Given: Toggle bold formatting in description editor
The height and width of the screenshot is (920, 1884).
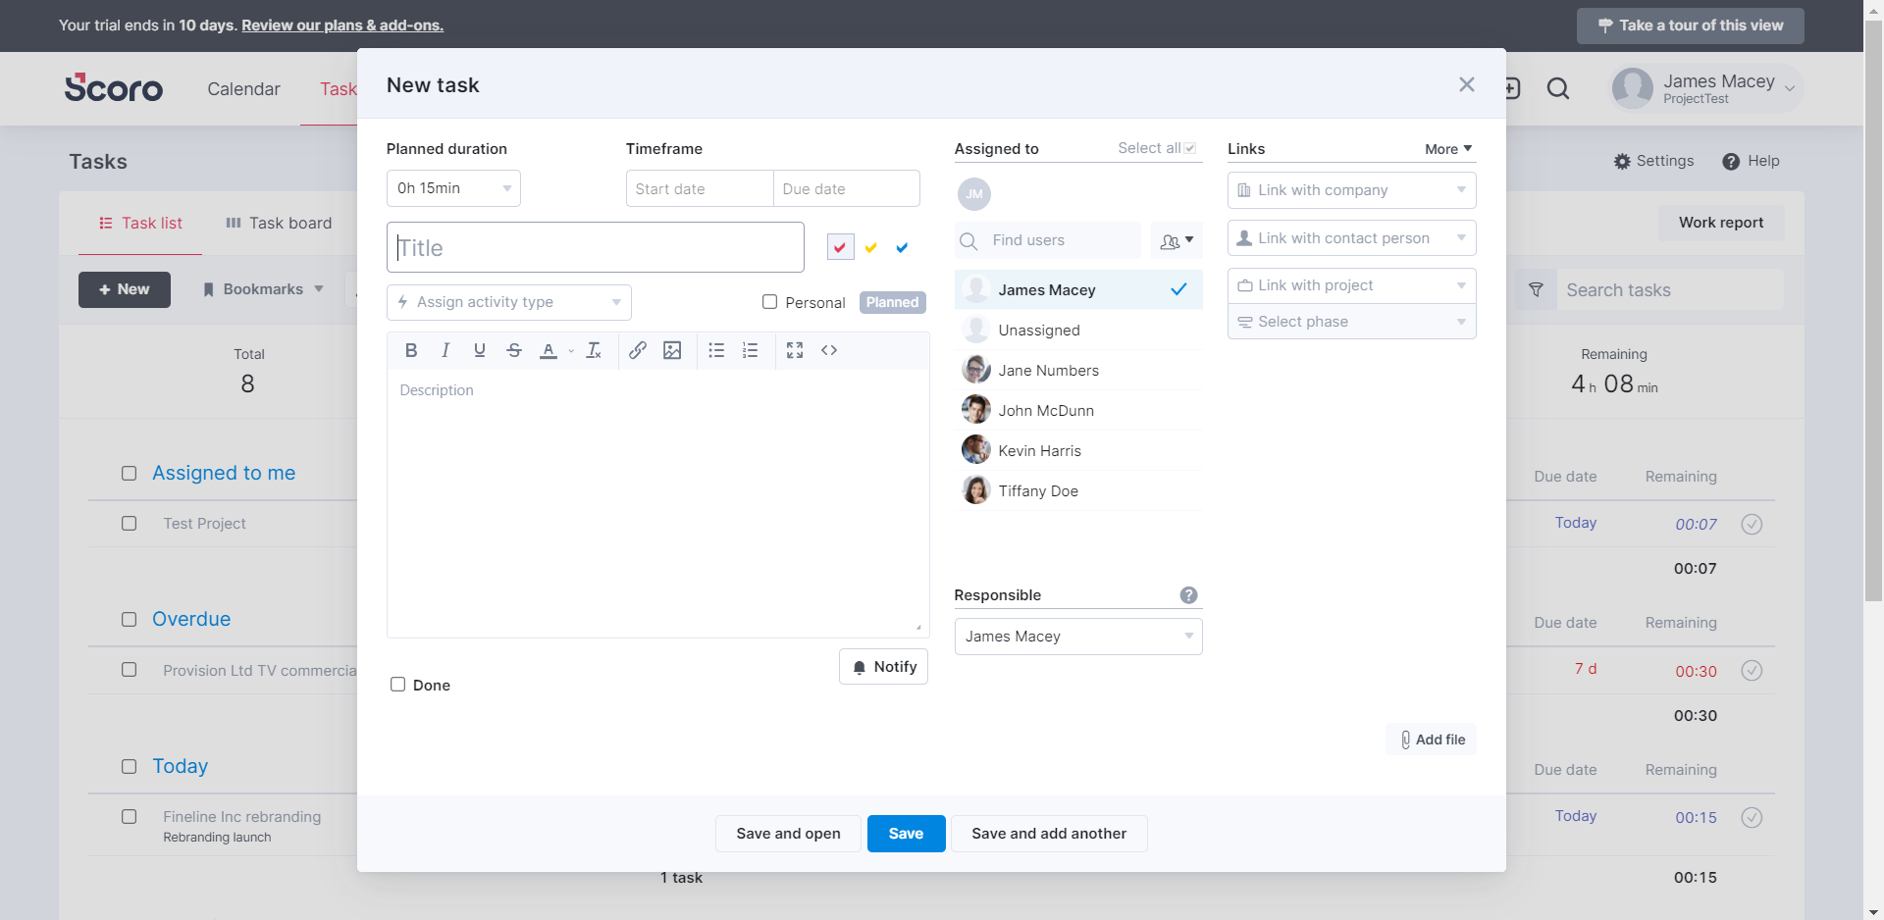Looking at the screenshot, I should [x=411, y=350].
